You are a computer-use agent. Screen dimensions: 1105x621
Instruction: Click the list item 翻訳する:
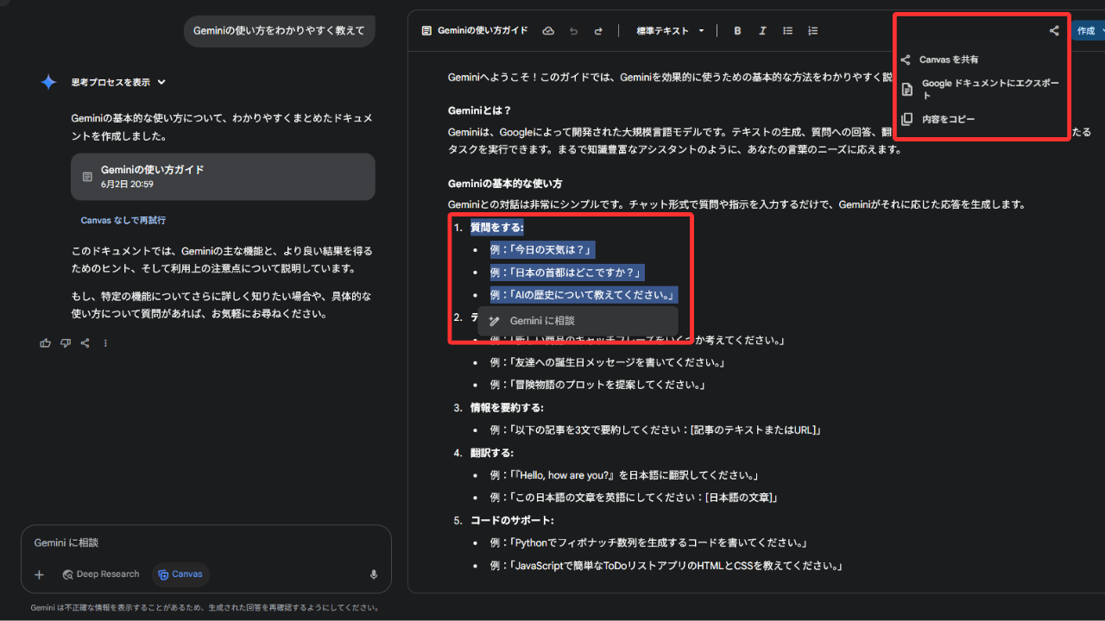[x=492, y=453]
